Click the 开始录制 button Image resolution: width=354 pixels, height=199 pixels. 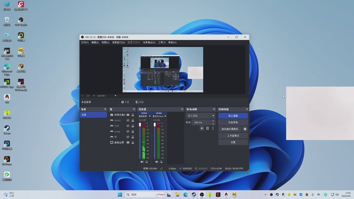pos(233,122)
